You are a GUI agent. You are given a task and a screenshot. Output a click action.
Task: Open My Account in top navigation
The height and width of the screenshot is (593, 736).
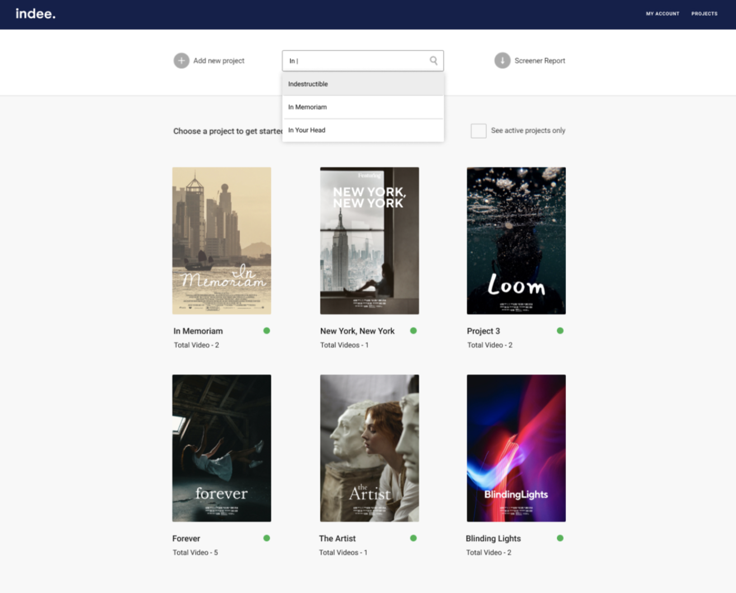pos(662,14)
